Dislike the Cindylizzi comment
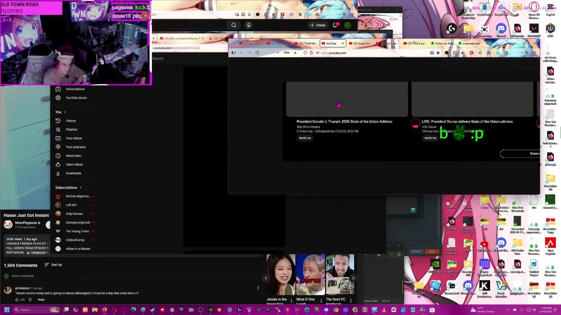The image size is (561, 315). (30, 300)
